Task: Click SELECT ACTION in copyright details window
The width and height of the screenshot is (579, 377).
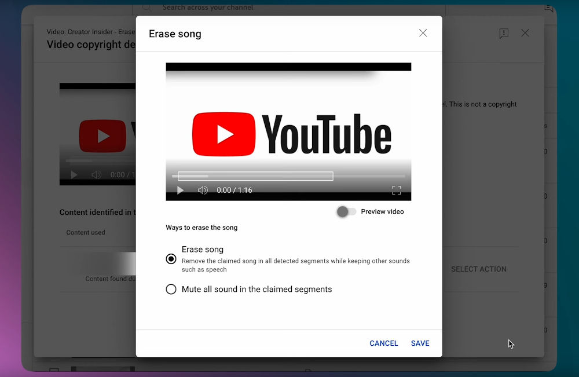Action: point(479,269)
